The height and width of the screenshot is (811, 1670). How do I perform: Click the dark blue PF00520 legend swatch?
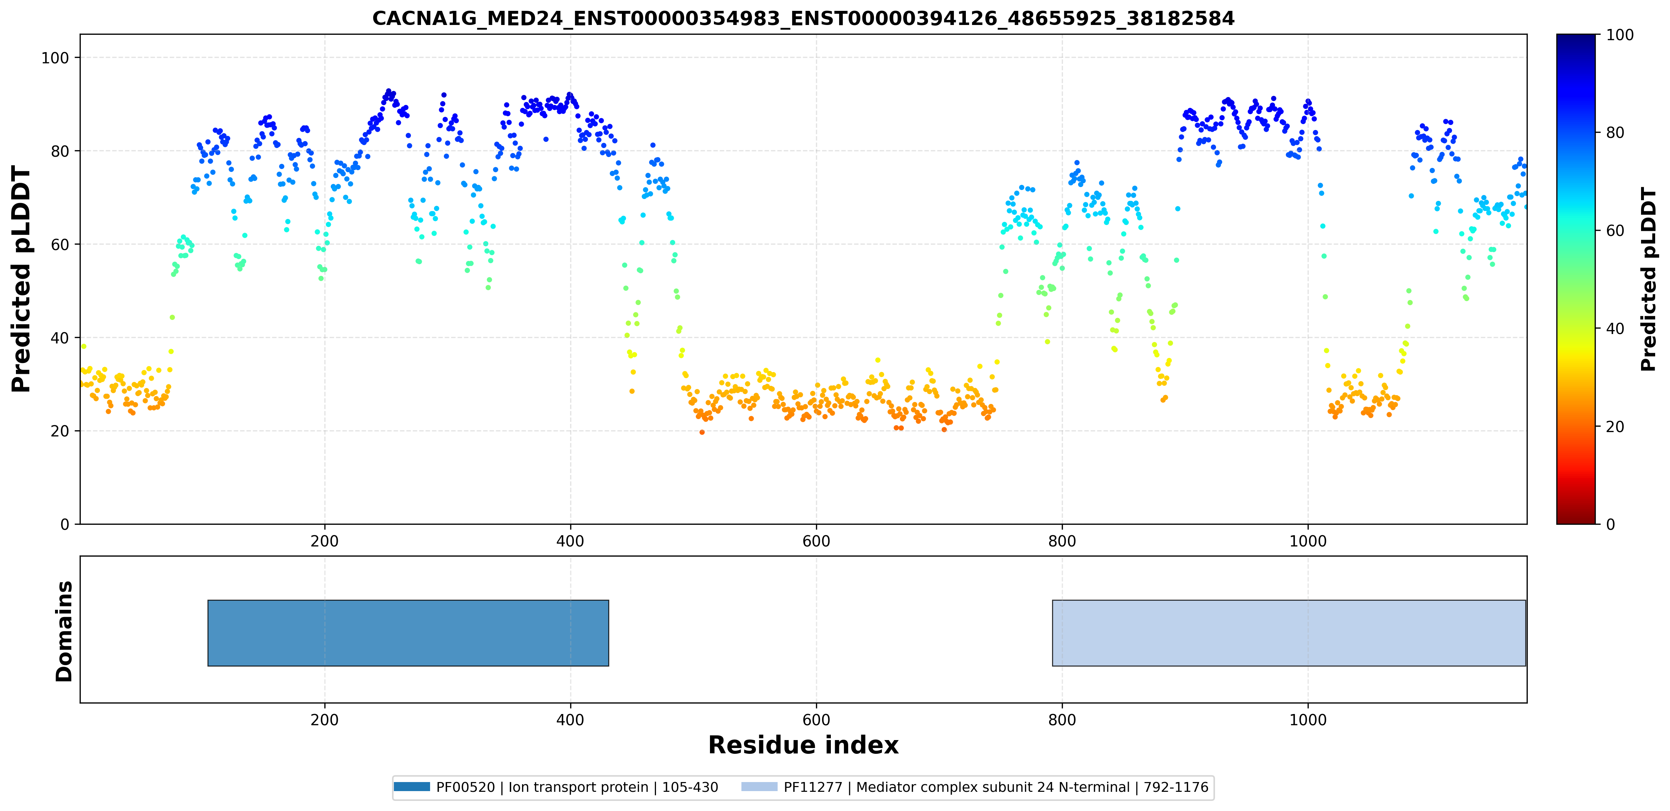412,786
